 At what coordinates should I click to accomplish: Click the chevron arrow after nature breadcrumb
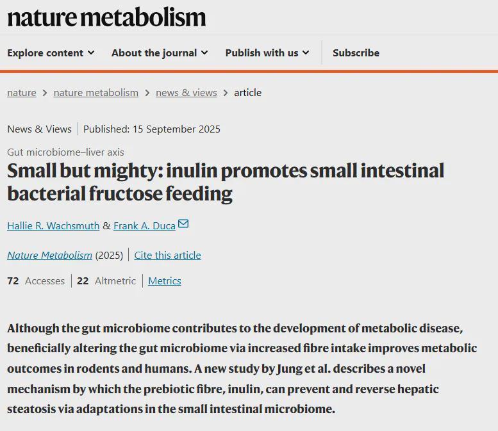tap(45, 93)
